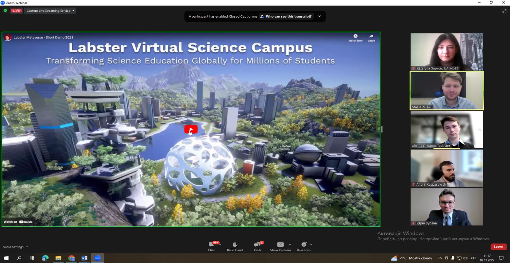Click the green encryption shield icon

5,11
